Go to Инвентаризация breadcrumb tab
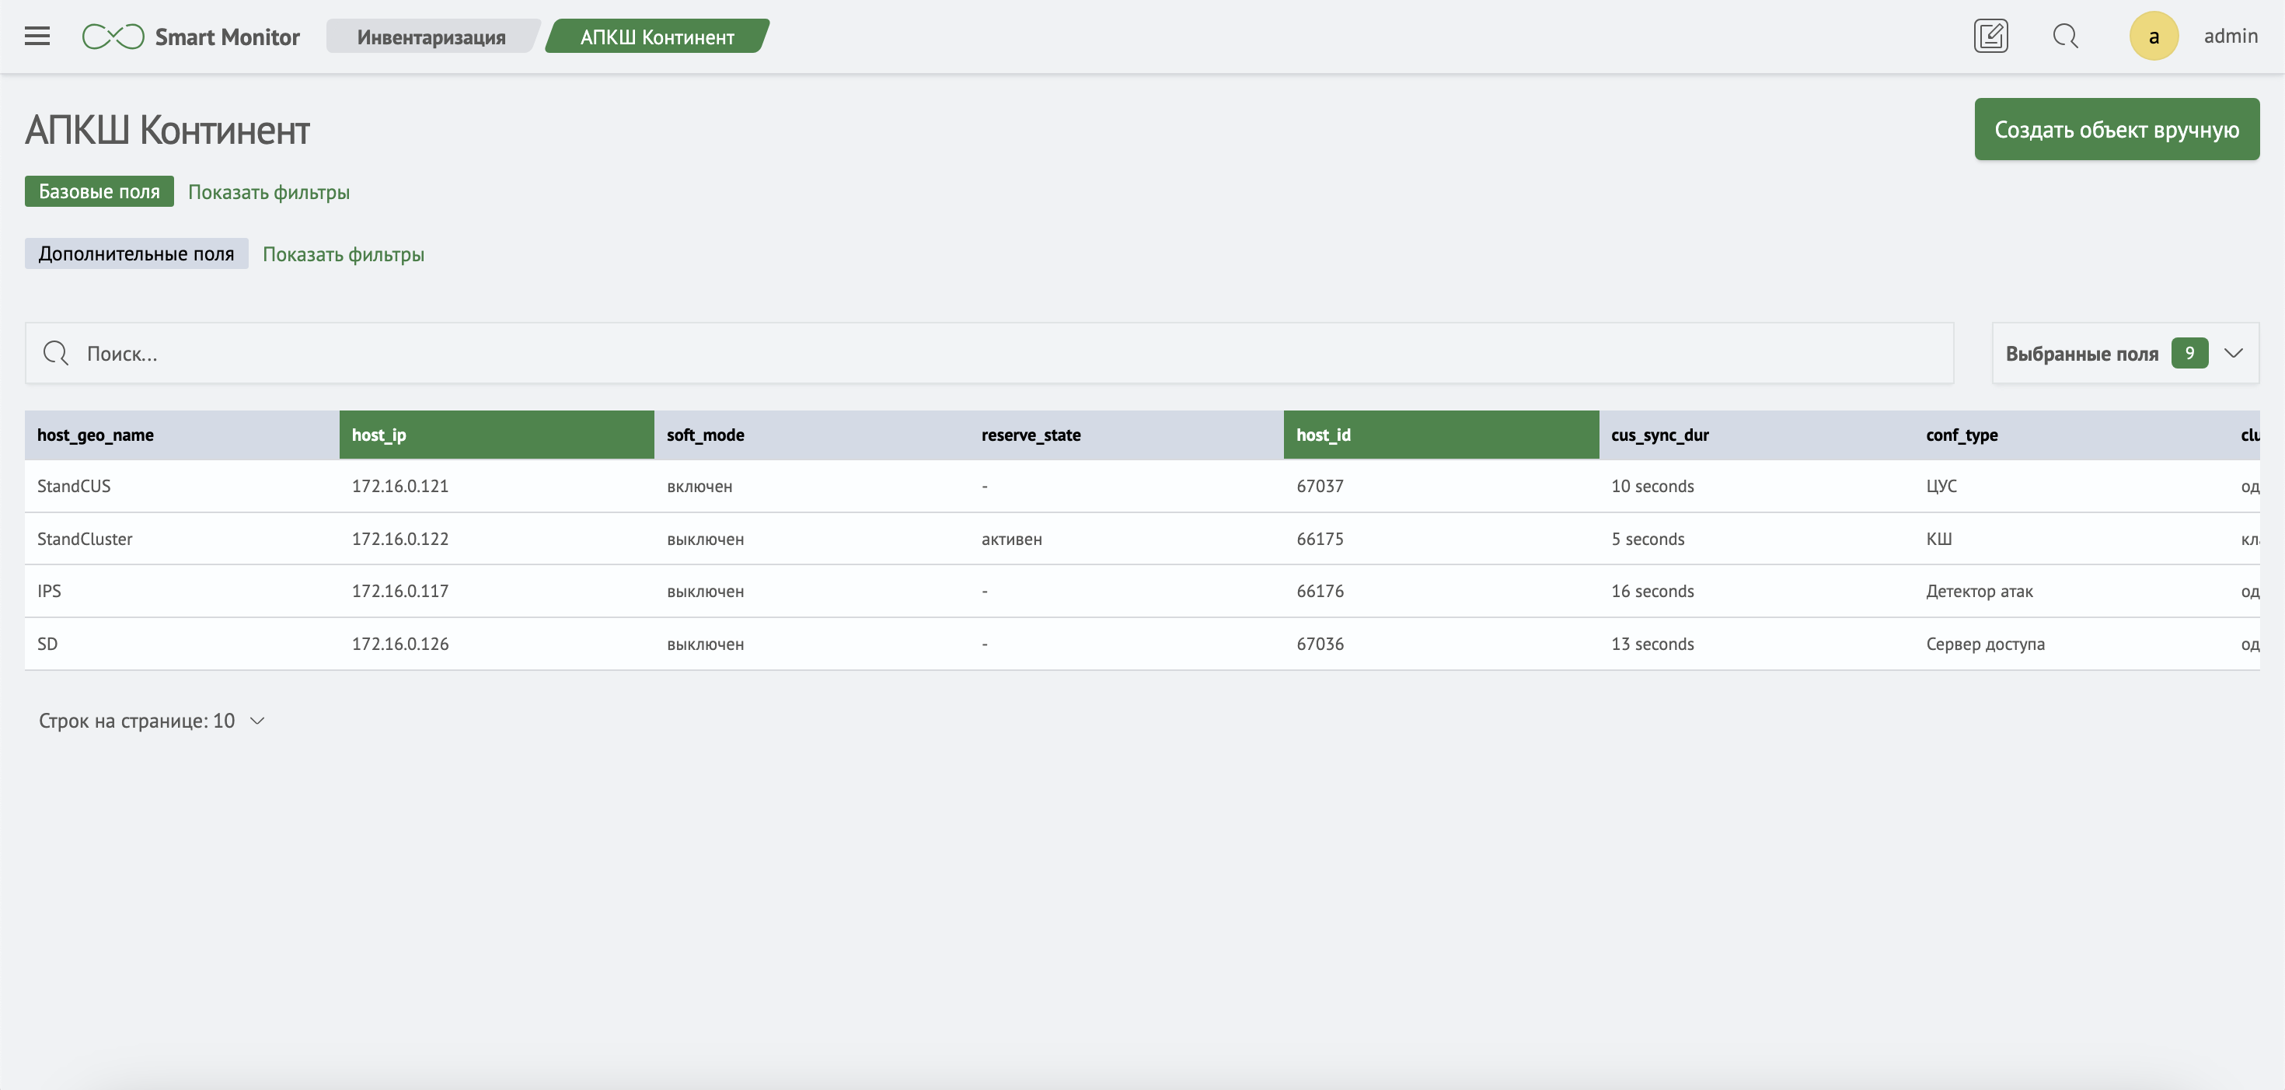The width and height of the screenshot is (2285, 1090). [x=431, y=37]
